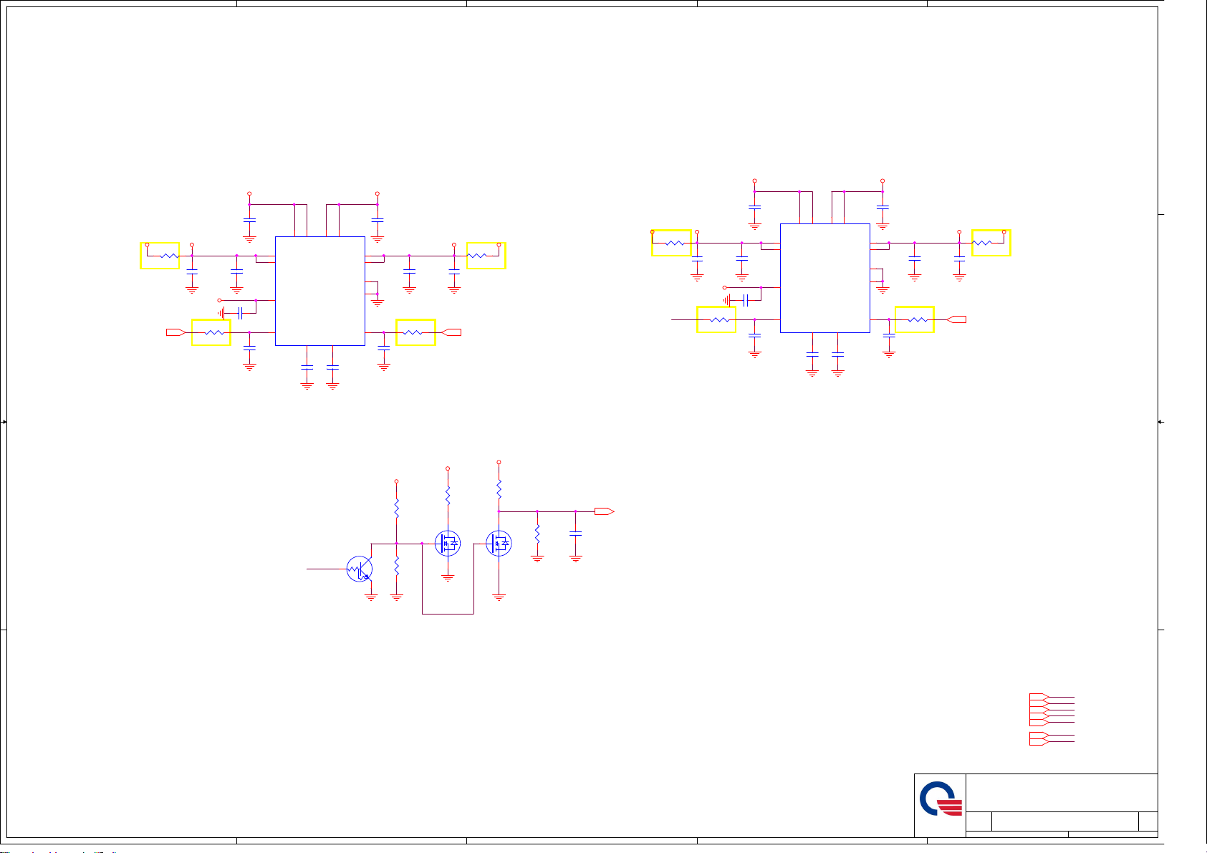Select resistor between input port and left IC
The height and width of the screenshot is (853, 1207).
(214, 332)
